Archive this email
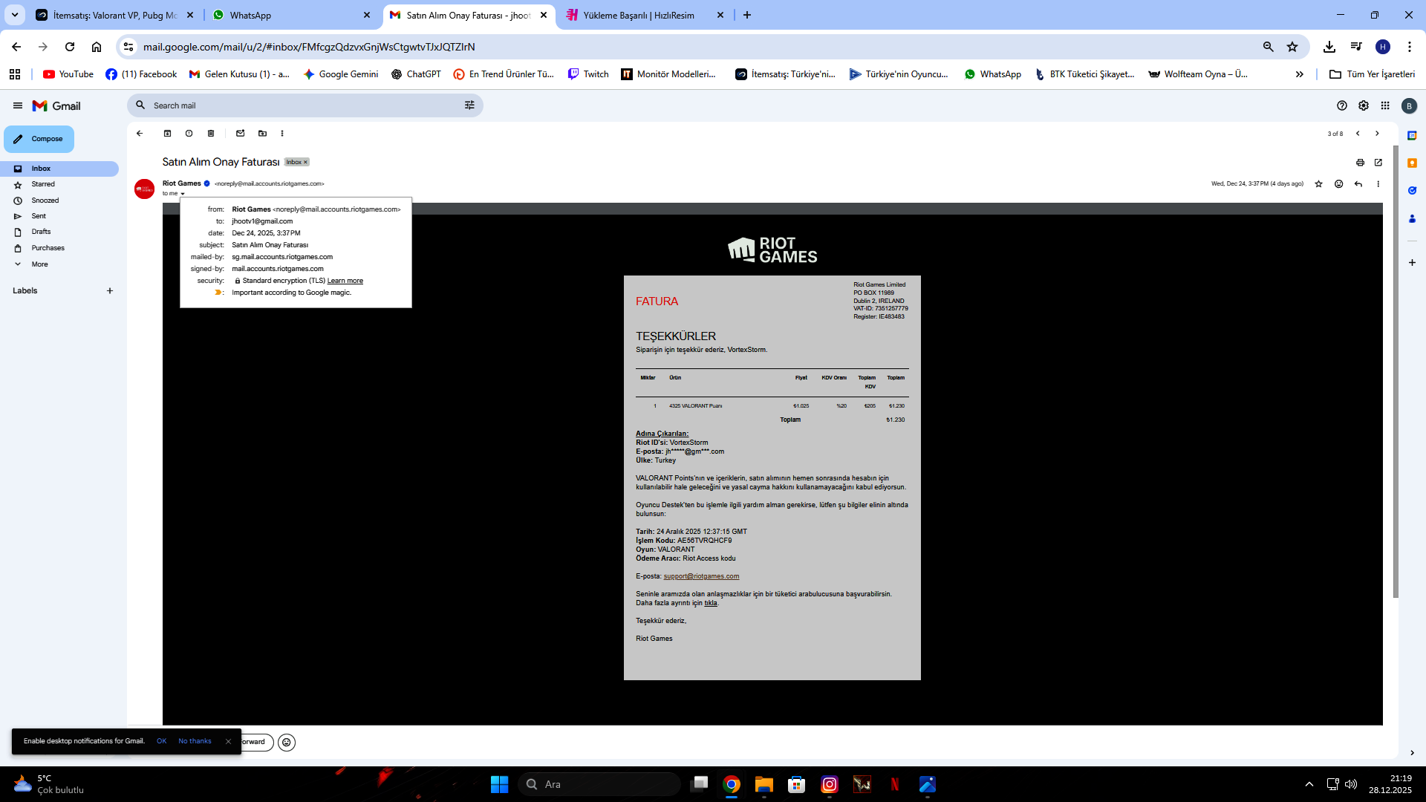The image size is (1426, 802). pyautogui.click(x=167, y=134)
